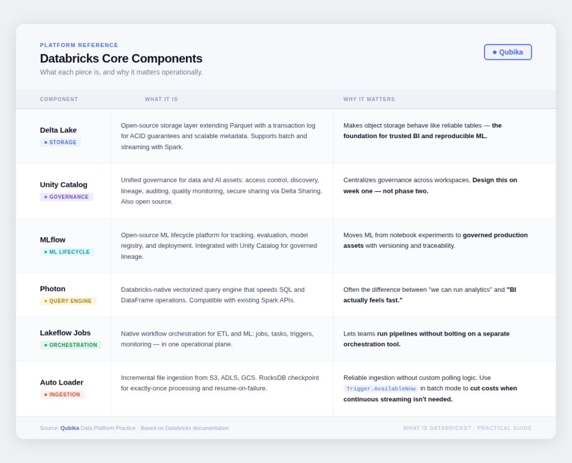Select the Delta Lake component name
The width and height of the screenshot is (572, 463).
click(x=59, y=130)
